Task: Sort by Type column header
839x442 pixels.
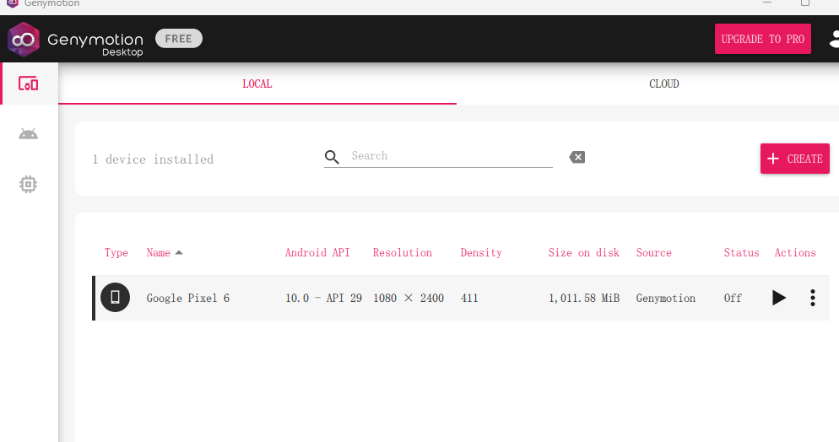Action: click(116, 253)
